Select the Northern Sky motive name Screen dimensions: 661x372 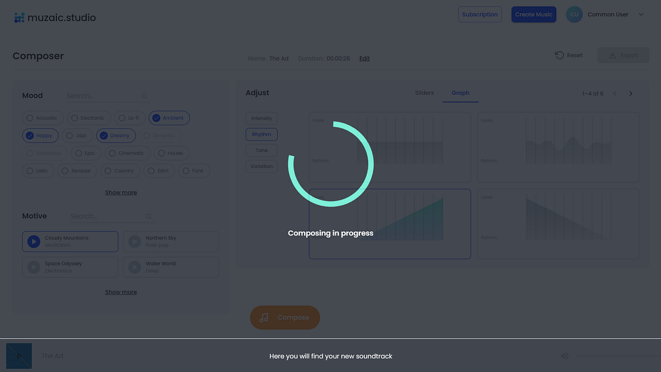click(x=161, y=238)
